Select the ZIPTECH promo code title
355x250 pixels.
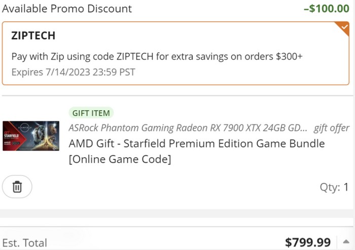coord(33,36)
